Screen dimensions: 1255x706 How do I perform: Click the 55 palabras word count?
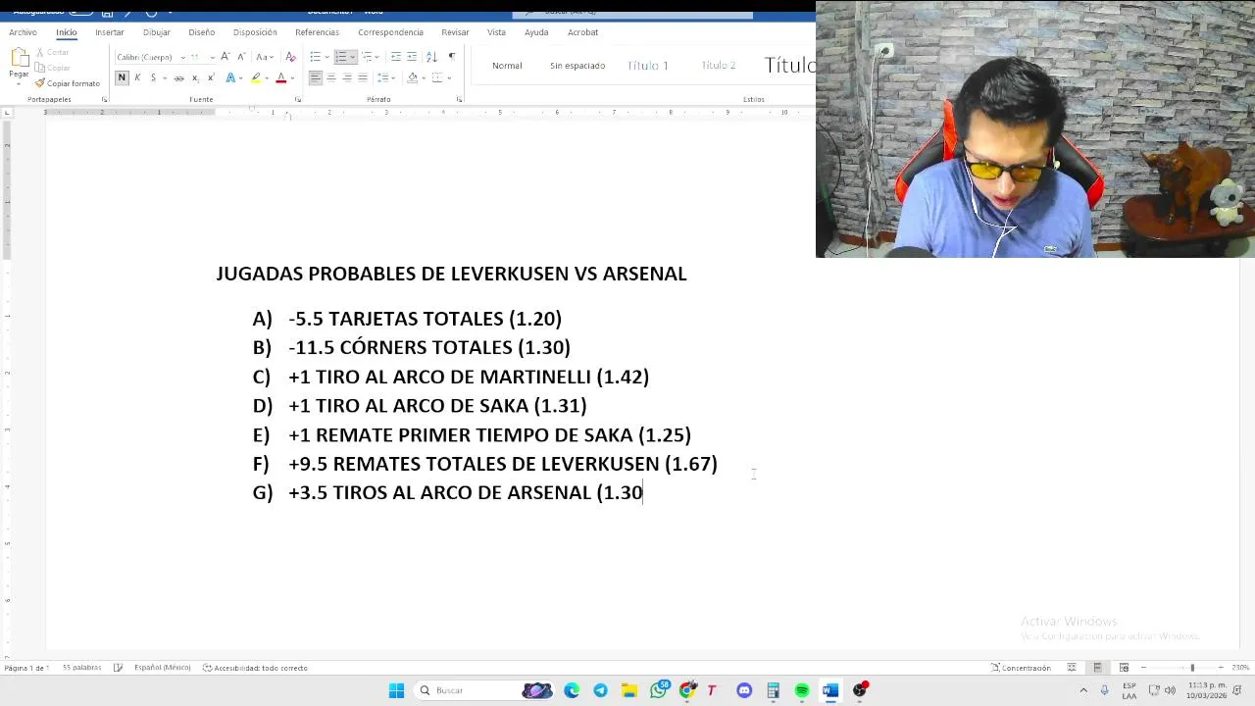pyautogui.click(x=81, y=668)
